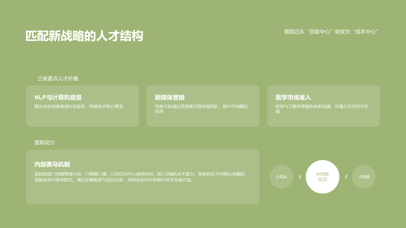Toggle the 医院动力 section label
Screen dimensions: 406x228
tap(45, 143)
